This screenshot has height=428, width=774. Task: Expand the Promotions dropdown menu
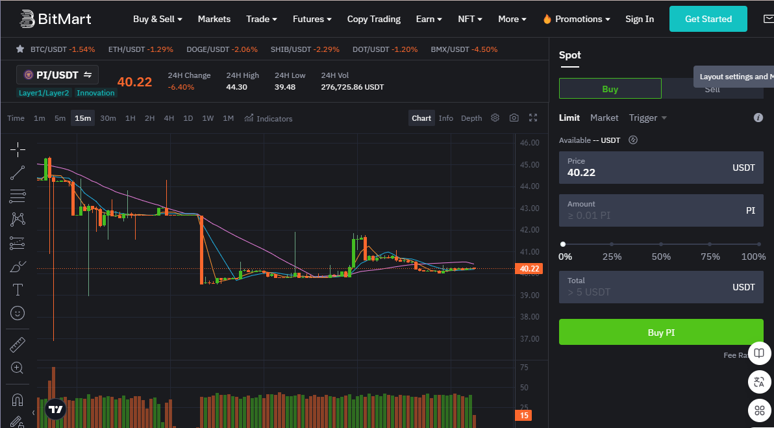(x=577, y=19)
